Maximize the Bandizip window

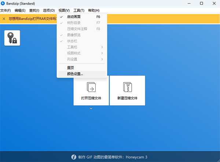[x=201, y=3]
